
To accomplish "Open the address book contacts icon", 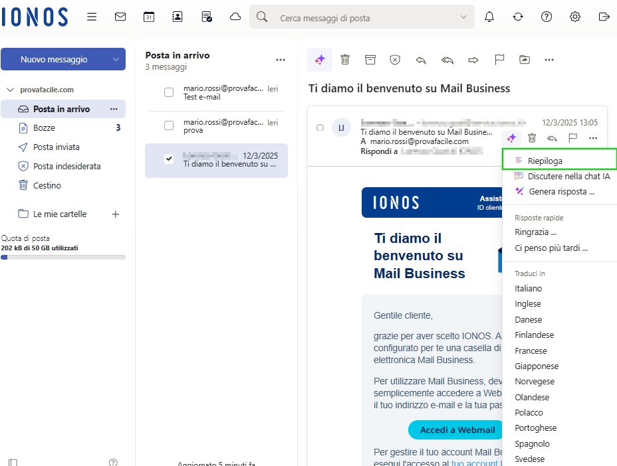I will point(178,17).
